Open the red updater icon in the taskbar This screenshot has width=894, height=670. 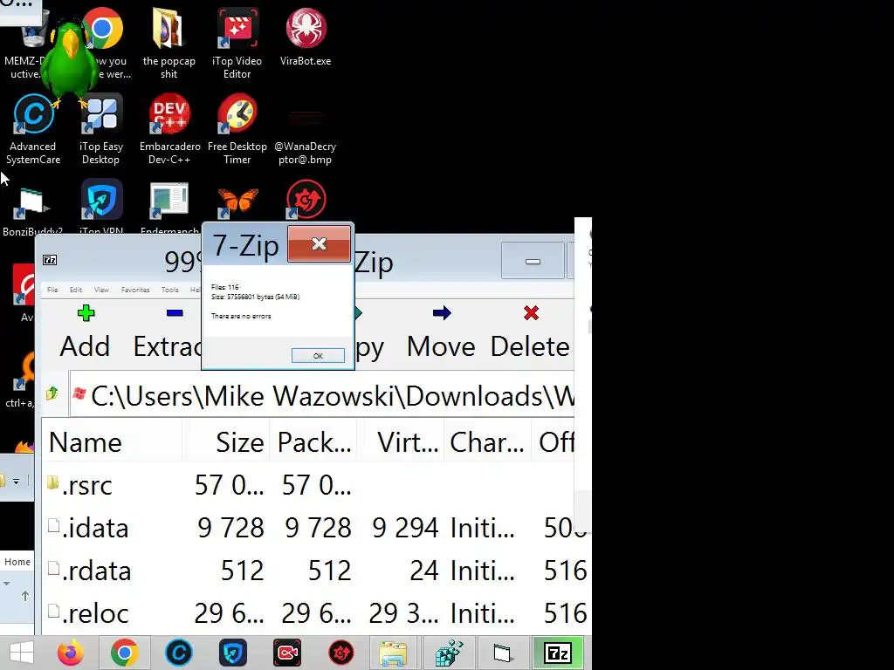point(341,653)
